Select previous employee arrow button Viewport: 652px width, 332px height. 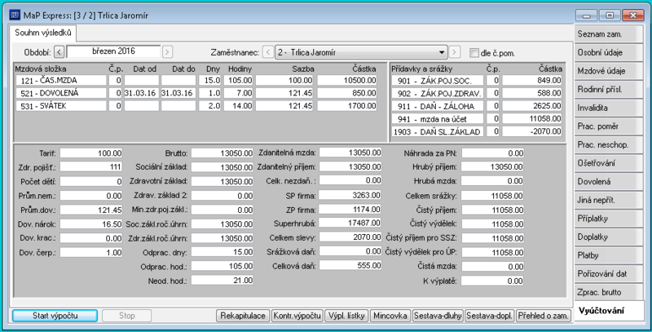tap(268, 52)
